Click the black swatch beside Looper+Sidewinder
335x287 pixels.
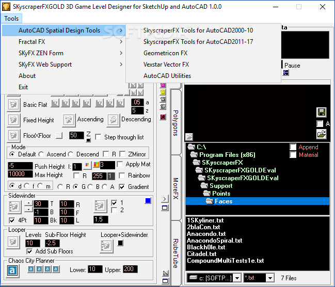(120, 243)
